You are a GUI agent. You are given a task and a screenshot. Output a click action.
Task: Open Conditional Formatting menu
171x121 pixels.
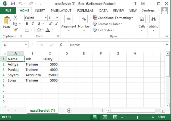tap(113, 18)
